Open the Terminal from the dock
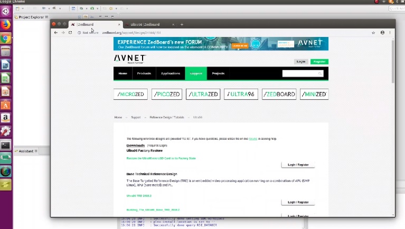405x229 pixels. coord(6,145)
